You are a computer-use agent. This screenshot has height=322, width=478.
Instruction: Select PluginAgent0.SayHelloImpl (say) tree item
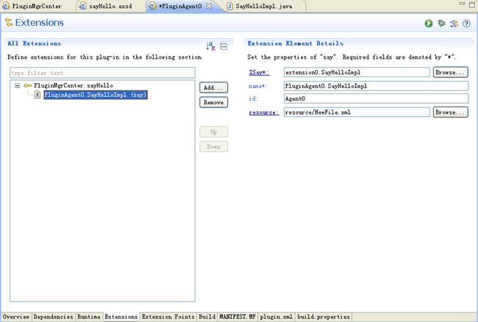click(x=96, y=95)
